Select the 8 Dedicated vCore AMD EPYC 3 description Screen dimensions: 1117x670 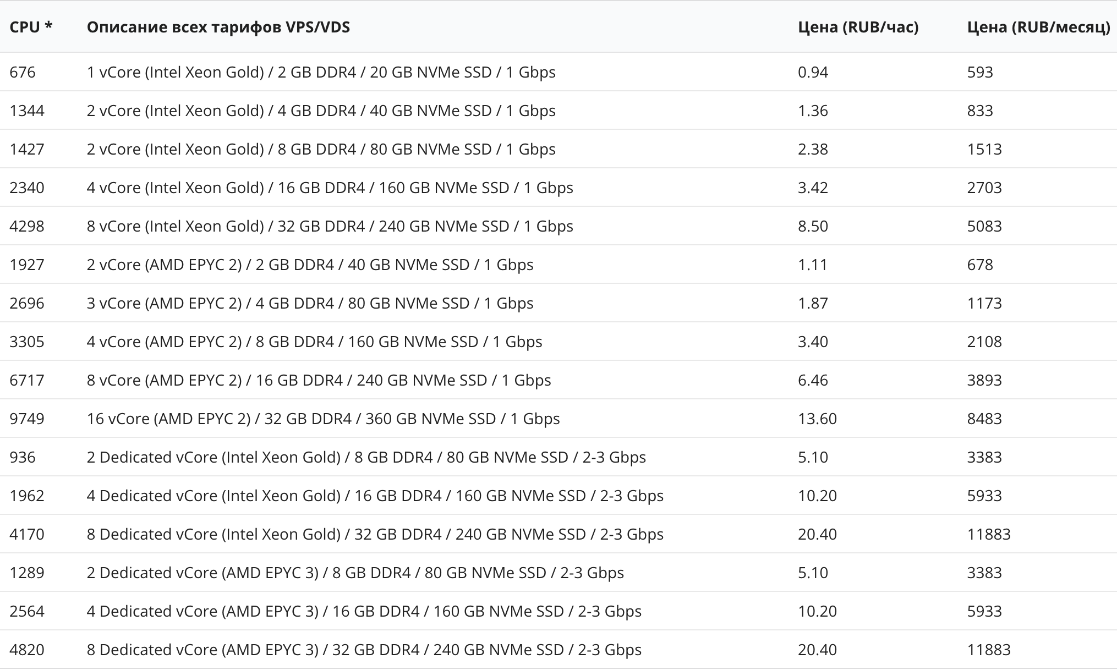[364, 650]
